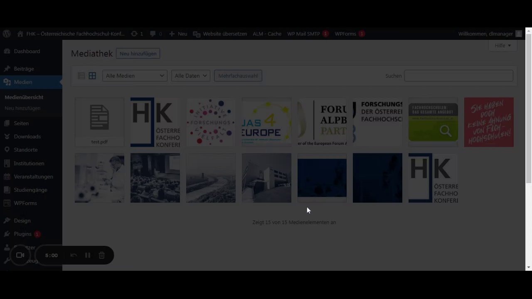The width and height of the screenshot is (532, 299).
Task: Select the Forschung der Österreichischen Fachhochschulen thumbnail
Action: 377,122
